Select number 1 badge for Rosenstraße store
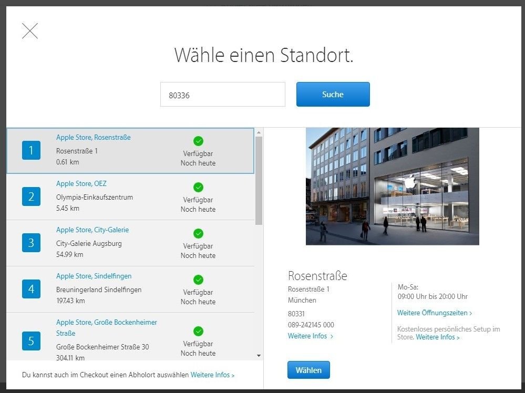 tap(31, 150)
